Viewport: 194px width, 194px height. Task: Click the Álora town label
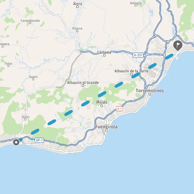tap(78, 4)
